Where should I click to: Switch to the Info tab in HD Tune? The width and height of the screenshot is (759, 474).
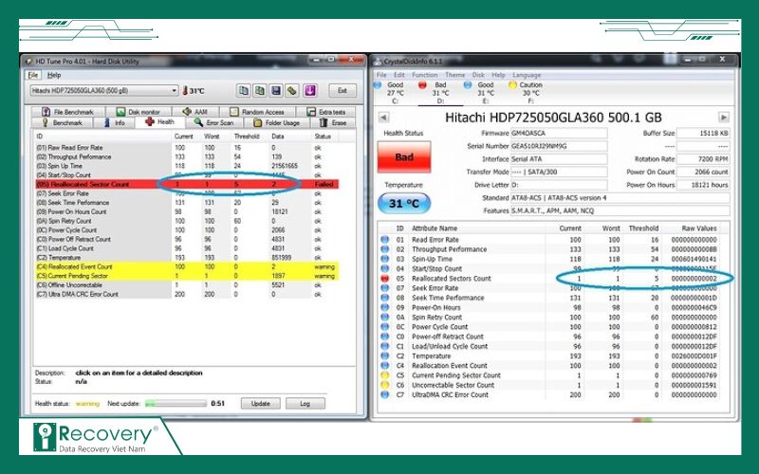tap(114, 123)
